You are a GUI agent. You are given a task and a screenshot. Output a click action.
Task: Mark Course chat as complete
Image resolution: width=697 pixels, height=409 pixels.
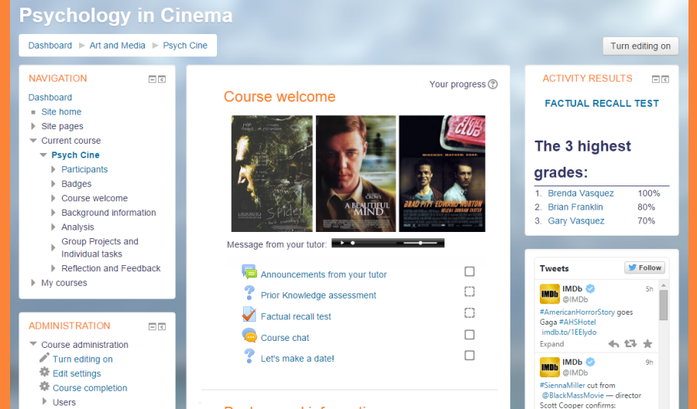coord(469,335)
